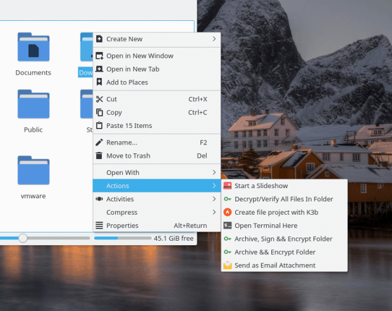Choose the Copy entry
The height and width of the screenshot is (311, 392).
click(x=157, y=113)
